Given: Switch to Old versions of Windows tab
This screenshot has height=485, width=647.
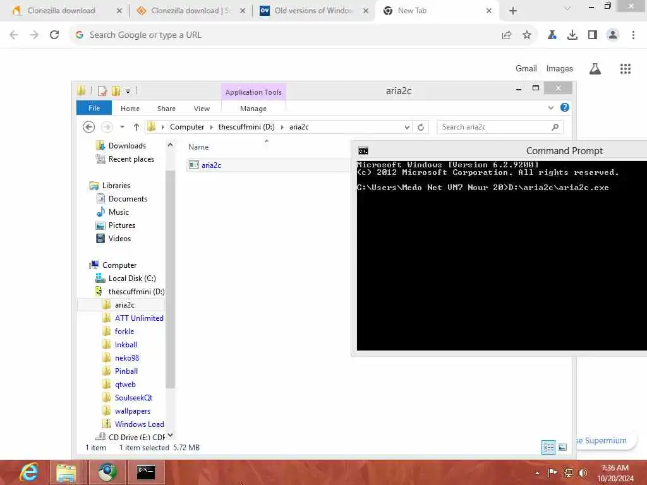Looking at the screenshot, I should [313, 11].
